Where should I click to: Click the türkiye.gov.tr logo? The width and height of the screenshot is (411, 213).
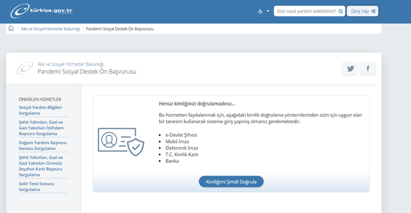coord(41,11)
